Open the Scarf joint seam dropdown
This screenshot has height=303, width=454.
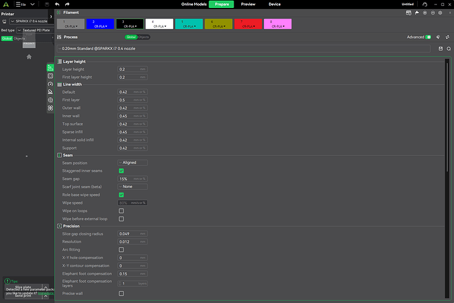point(132,187)
